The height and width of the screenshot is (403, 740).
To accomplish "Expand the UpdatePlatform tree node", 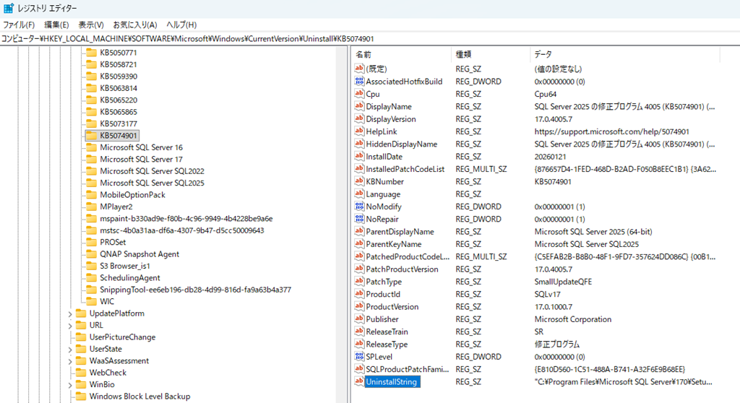I will [x=70, y=313].
